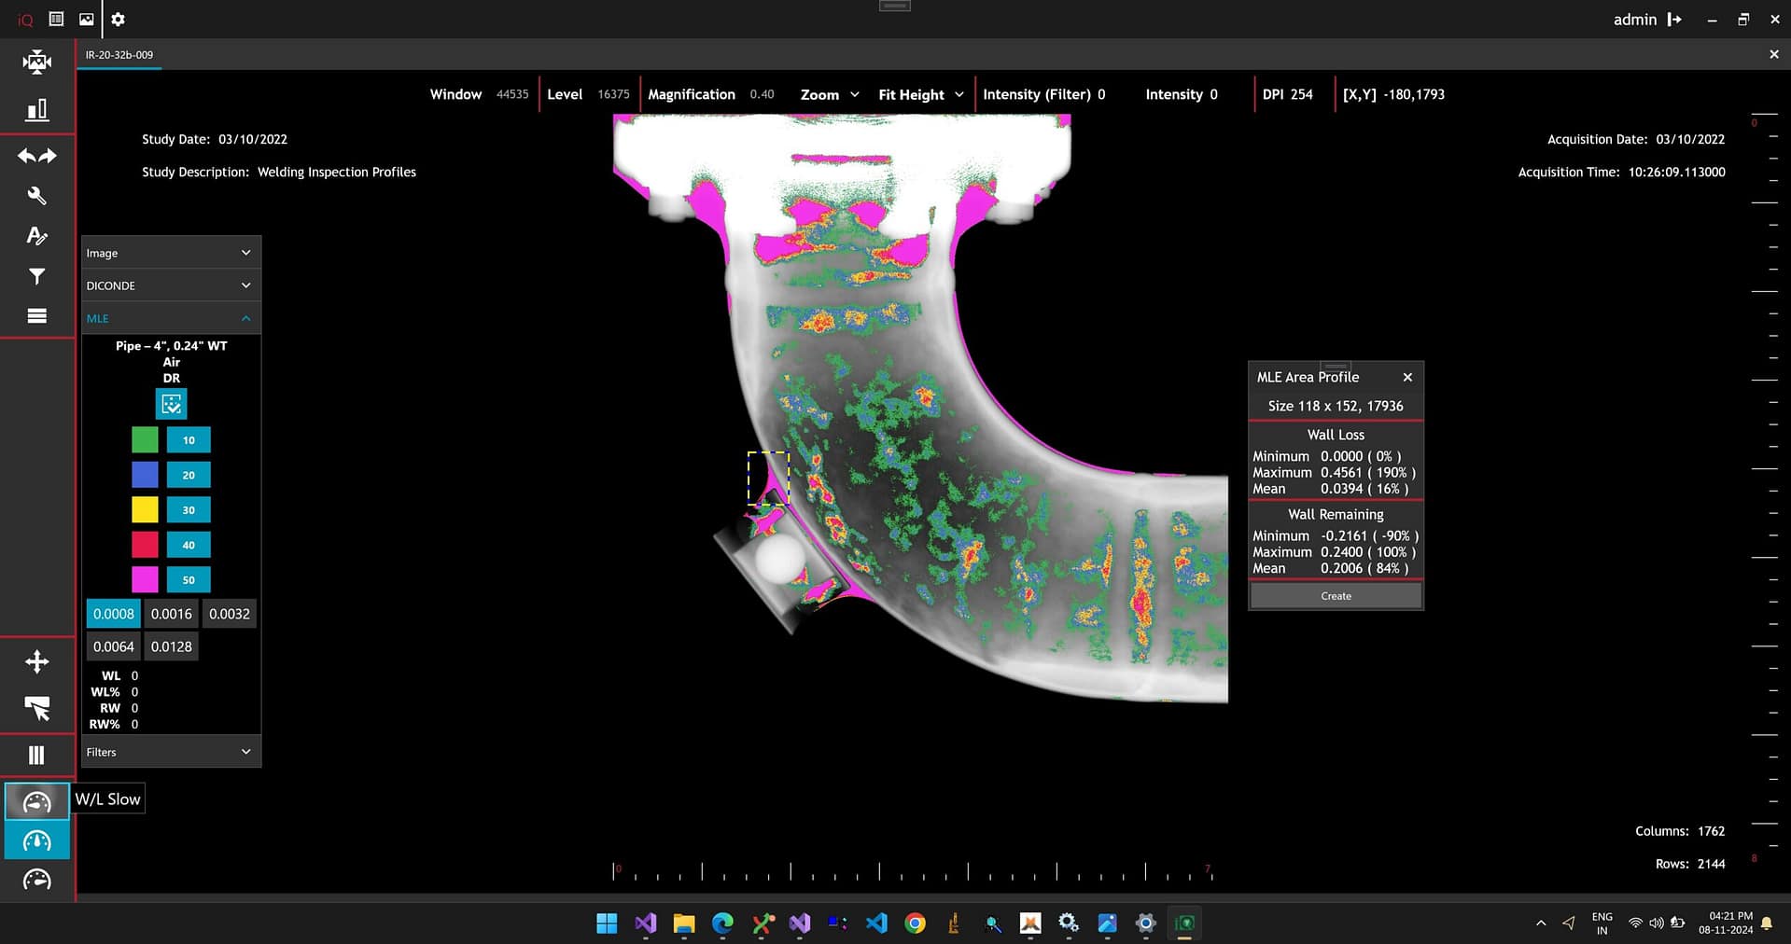Open Google Chrome from the taskbar

(x=916, y=923)
